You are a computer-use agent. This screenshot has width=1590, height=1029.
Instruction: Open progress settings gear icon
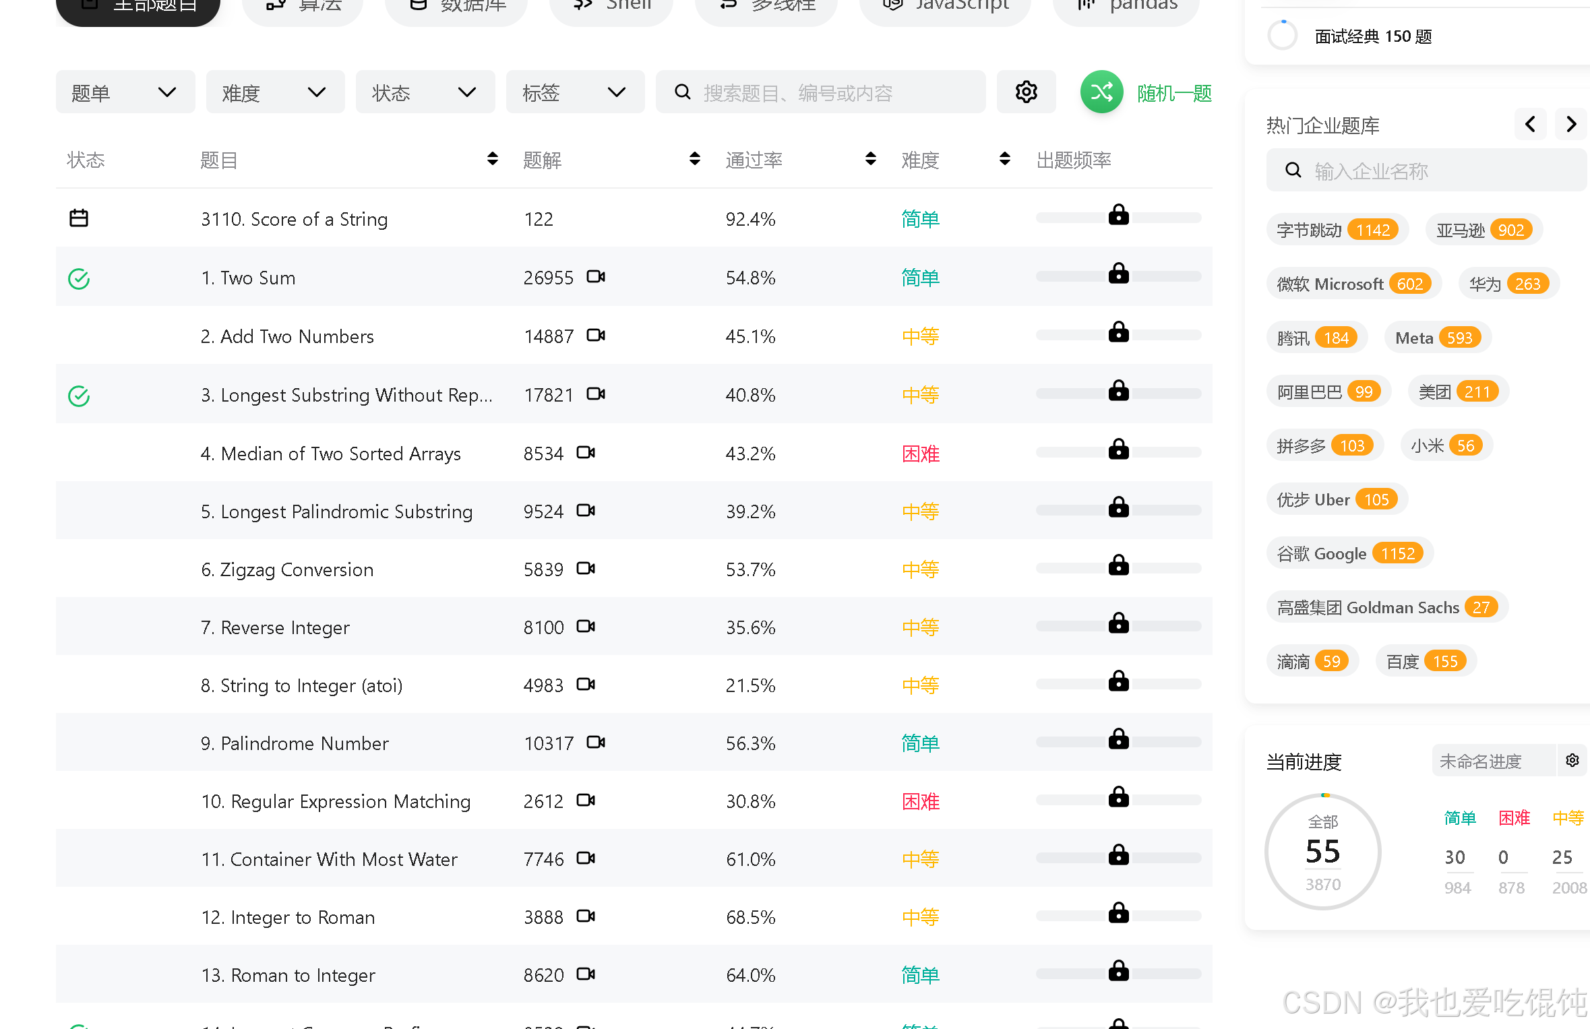(x=1572, y=761)
